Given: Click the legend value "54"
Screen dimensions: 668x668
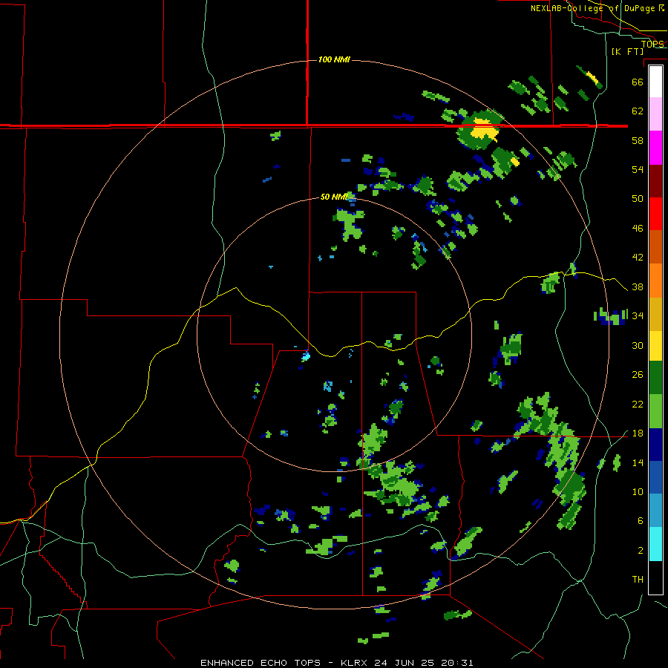Looking at the screenshot, I should [638, 169].
